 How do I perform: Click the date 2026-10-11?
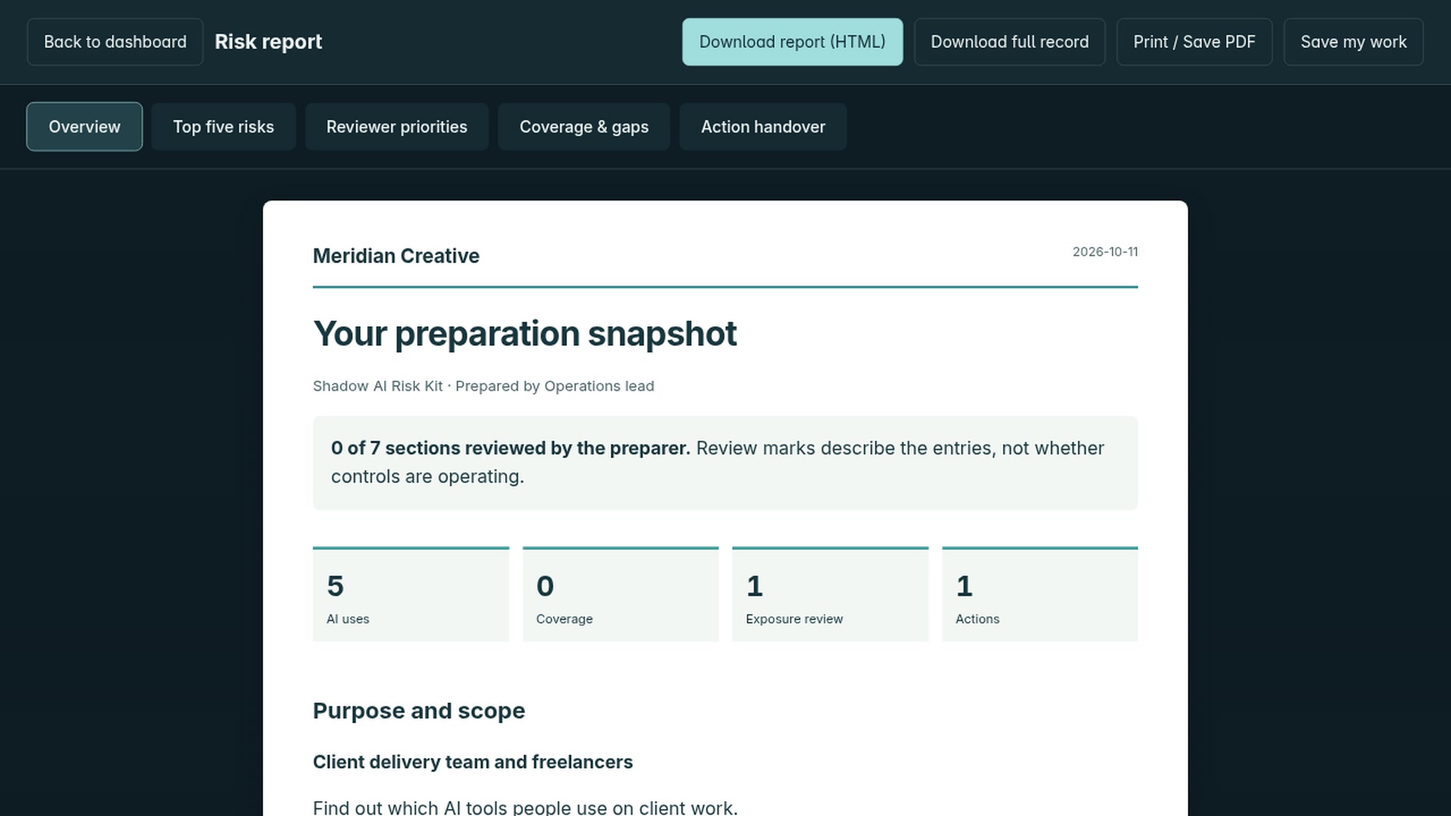pyautogui.click(x=1105, y=252)
